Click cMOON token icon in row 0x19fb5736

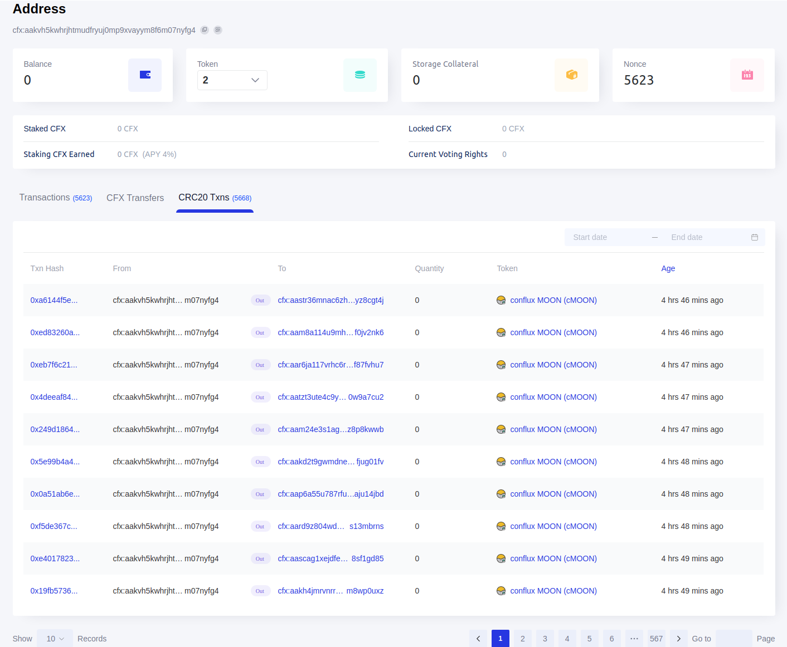(501, 591)
